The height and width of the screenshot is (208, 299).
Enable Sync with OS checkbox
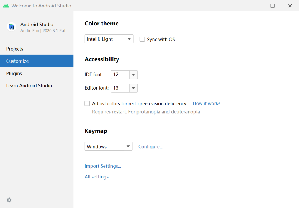142,39
